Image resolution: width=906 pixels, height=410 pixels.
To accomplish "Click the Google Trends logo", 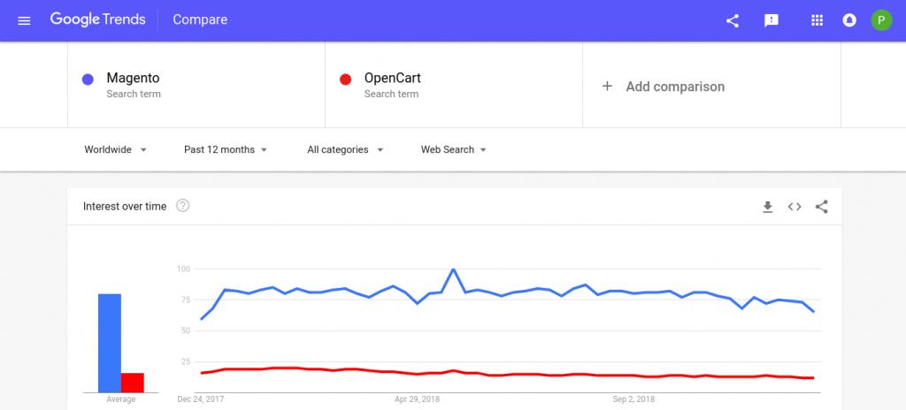I will 97,19.
